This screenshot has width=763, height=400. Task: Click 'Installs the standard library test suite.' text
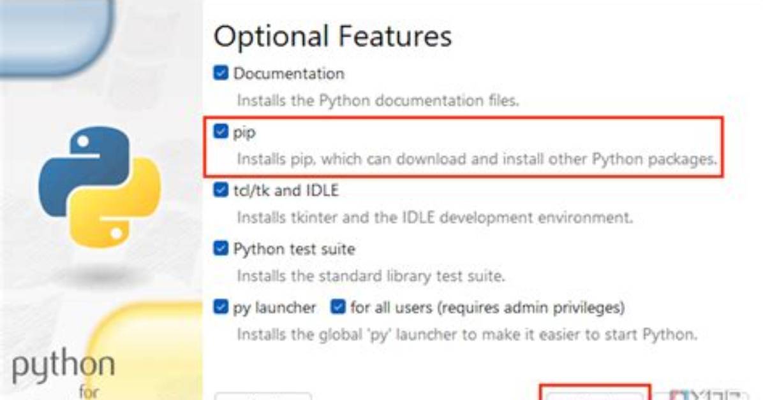pos(371,276)
